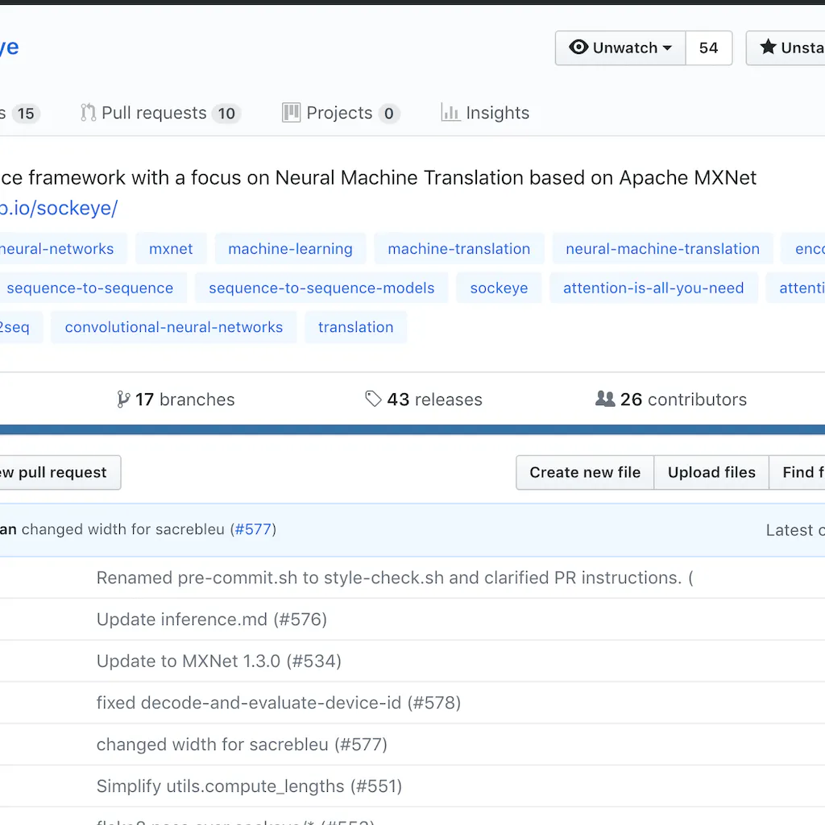Open the Unwatch dropdown menu
825x825 pixels.
pyautogui.click(x=620, y=48)
